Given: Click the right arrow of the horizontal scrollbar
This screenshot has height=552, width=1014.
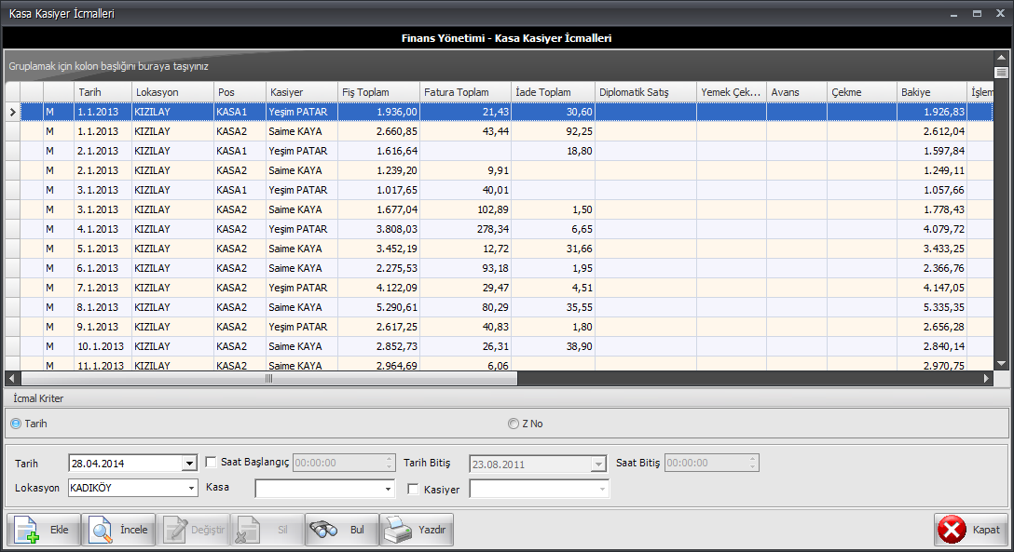Looking at the screenshot, I should [987, 379].
